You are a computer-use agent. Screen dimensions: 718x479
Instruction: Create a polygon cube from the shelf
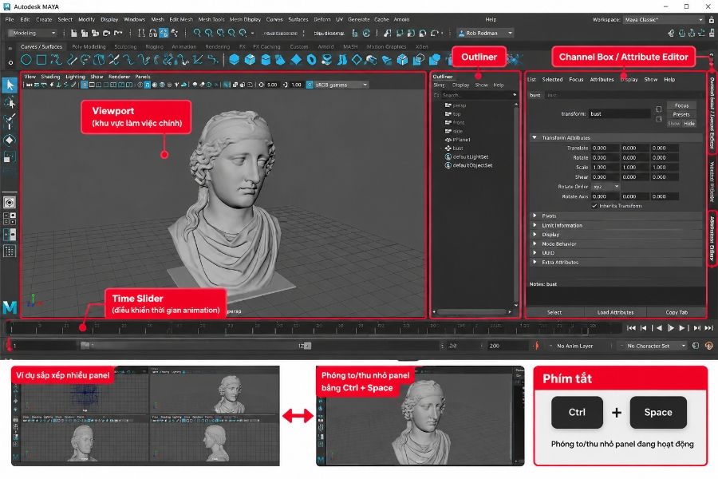[250, 60]
